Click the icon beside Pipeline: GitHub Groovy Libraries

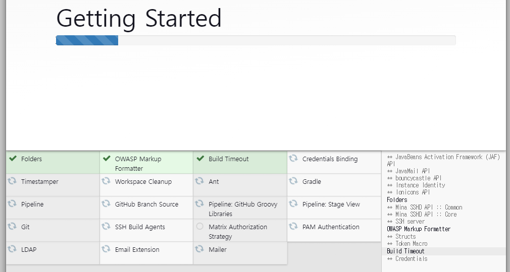199,203
